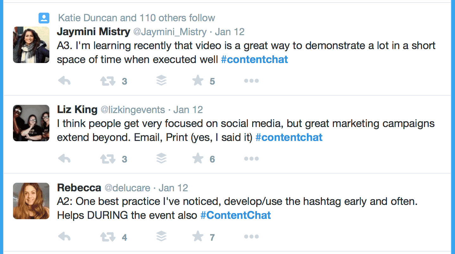This screenshot has width=455, height=254.
Task: Retweet Jaymini Mistry's video tweet
Action: click(x=108, y=81)
